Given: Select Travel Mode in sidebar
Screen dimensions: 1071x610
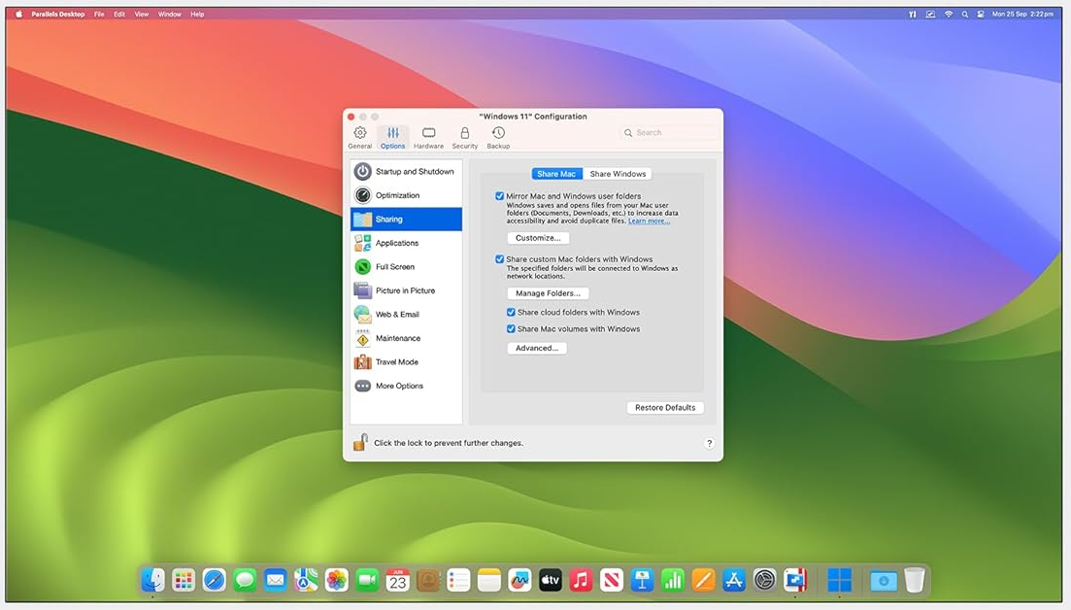Looking at the screenshot, I should point(407,362).
